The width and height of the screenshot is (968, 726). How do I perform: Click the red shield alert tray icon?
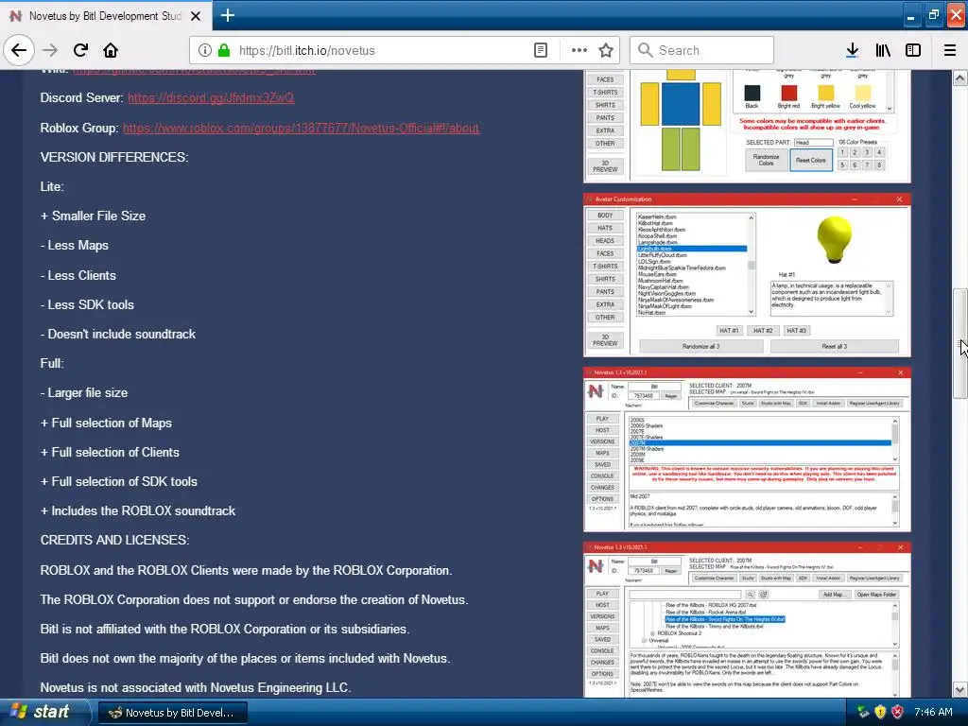pyautogui.click(x=898, y=713)
